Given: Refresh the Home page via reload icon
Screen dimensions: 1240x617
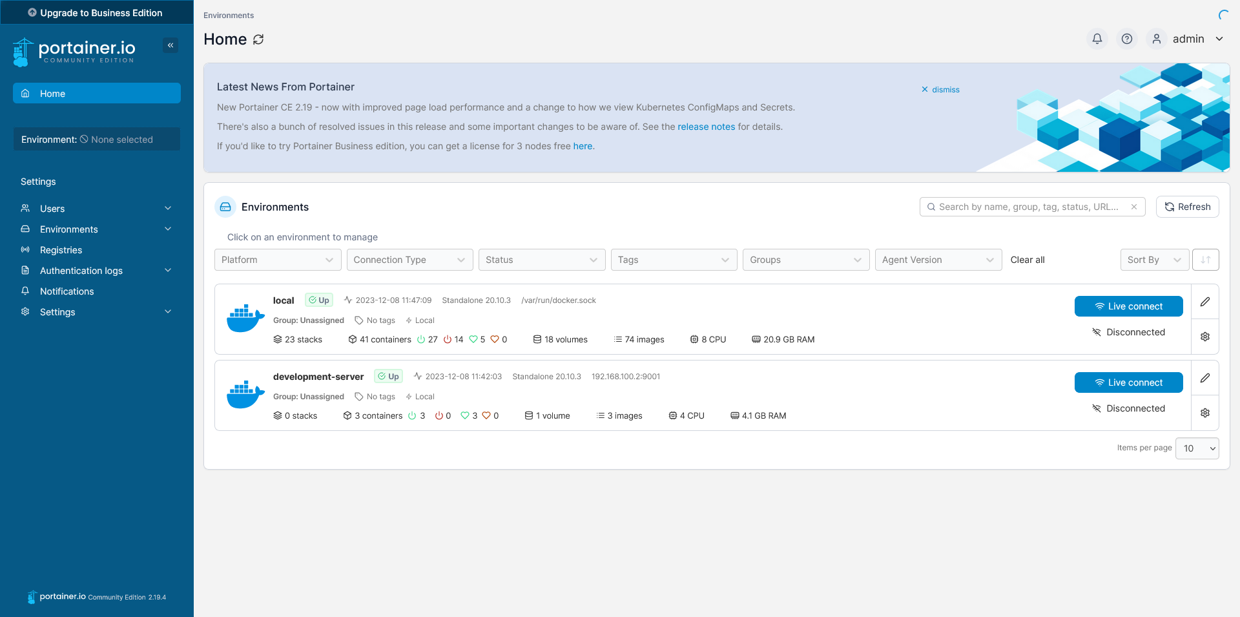Looking at the screenshot, I should pyautogui.click(x=258, y=39).
